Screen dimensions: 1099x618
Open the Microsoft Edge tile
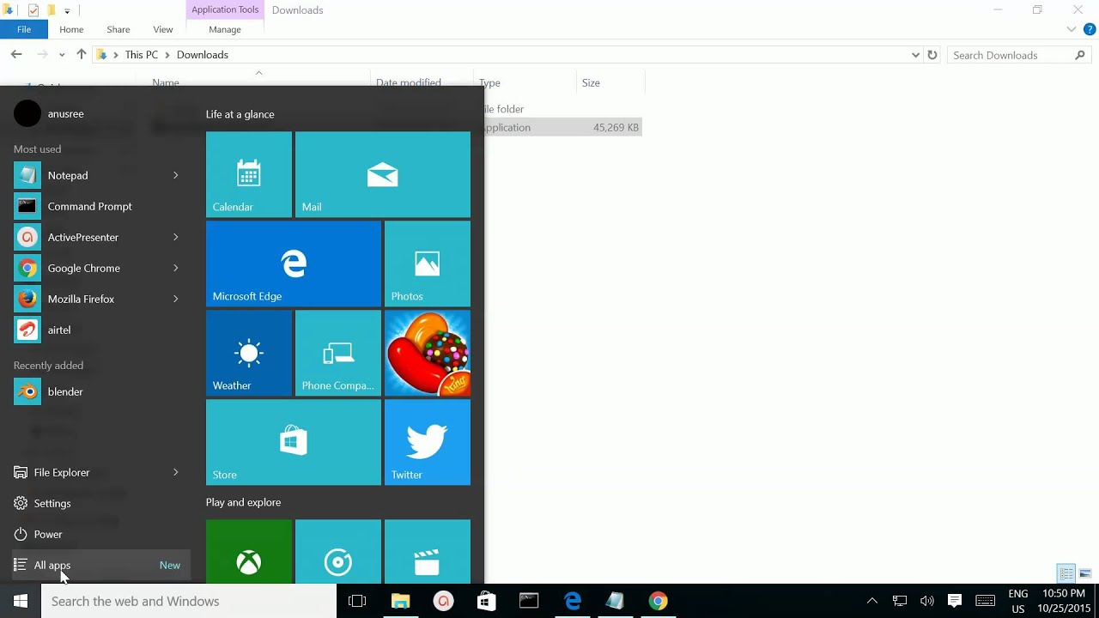tap(294, 264)
